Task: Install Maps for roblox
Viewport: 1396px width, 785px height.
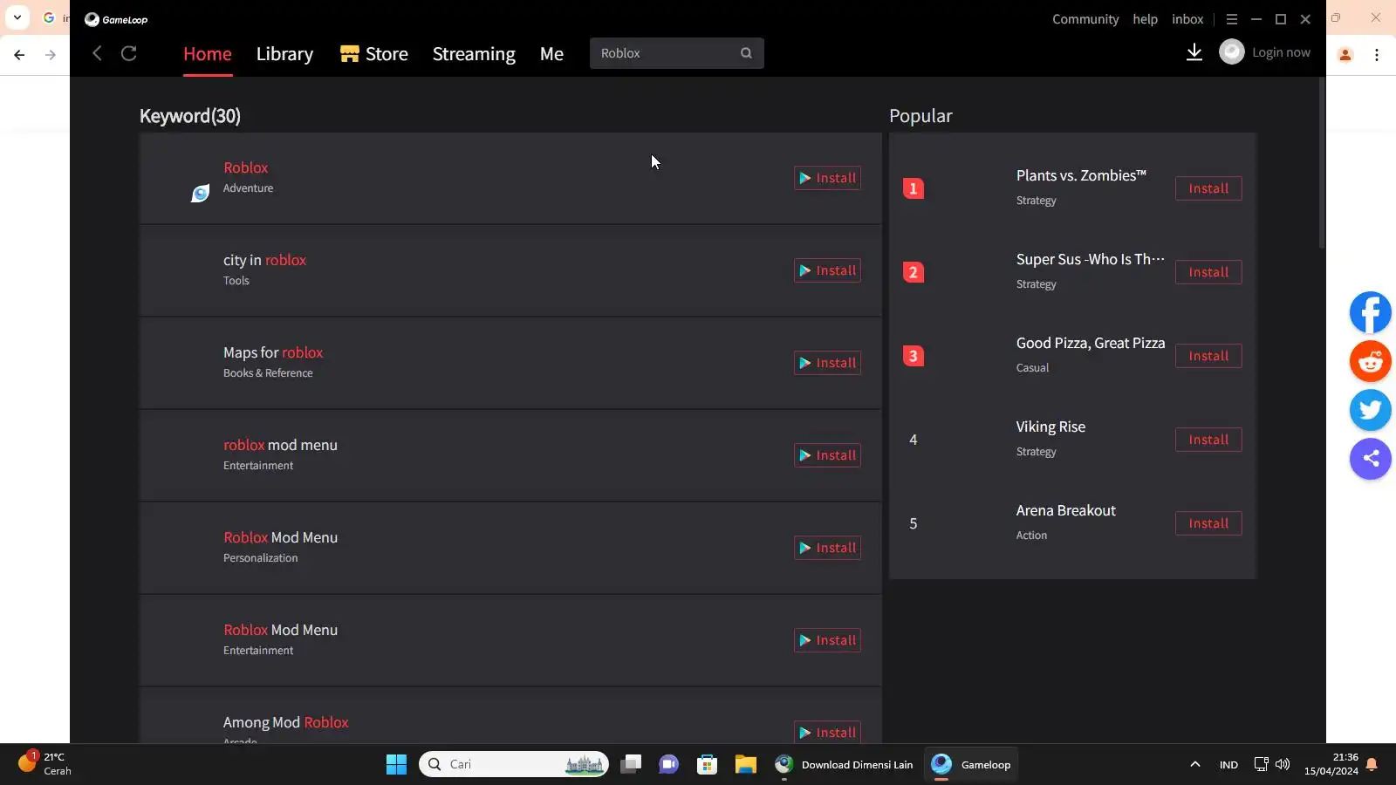Action: click(827, 363)
